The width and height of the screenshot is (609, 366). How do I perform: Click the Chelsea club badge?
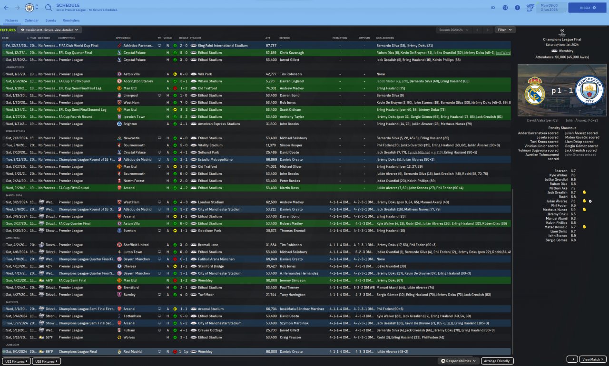coord(119,266)
